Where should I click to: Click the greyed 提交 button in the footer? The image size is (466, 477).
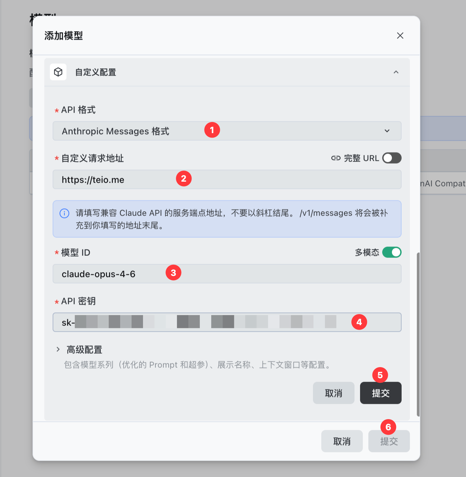point(389,441)
